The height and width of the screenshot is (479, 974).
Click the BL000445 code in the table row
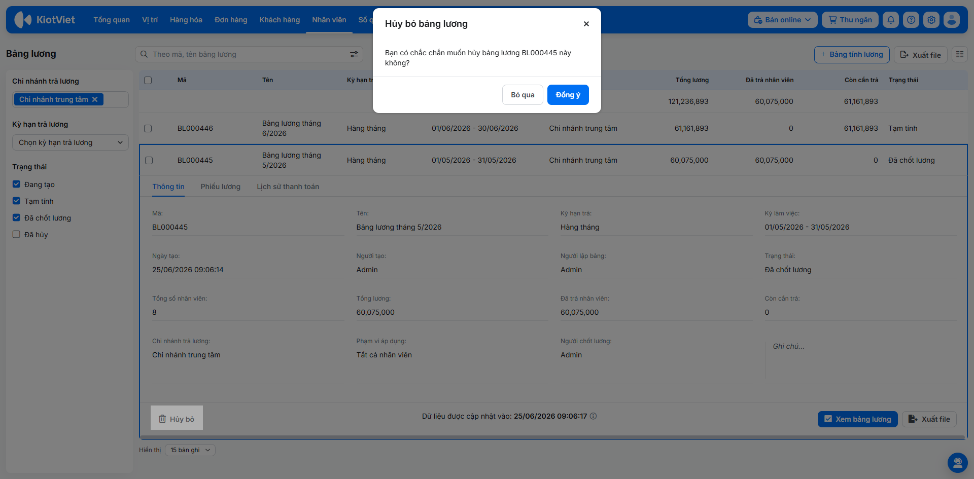[x=195, y=160]
